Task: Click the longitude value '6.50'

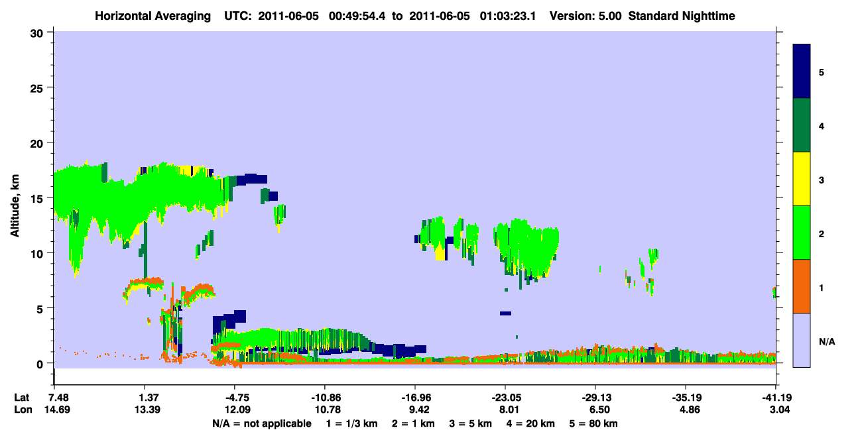Action: click(x=598, y=410)
